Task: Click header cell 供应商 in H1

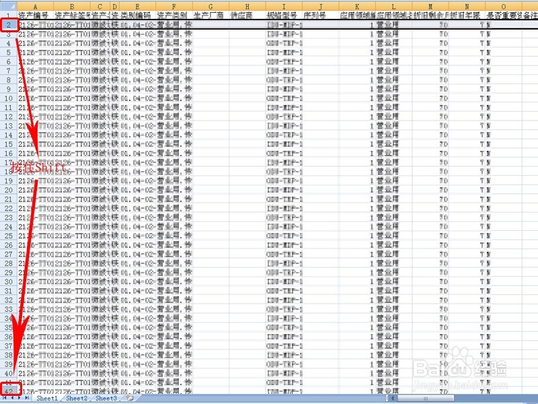Action: click(x=247, y=15)
